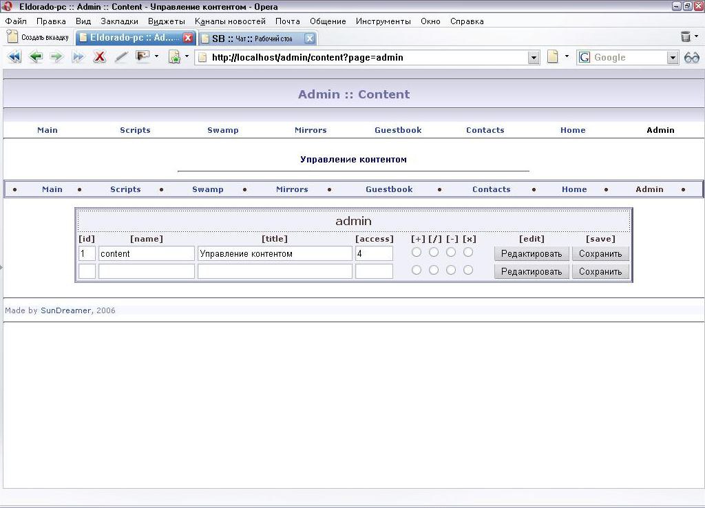705x508 pixels.
Task: Click Сохранить button in content row
Action: pos(600,253)
